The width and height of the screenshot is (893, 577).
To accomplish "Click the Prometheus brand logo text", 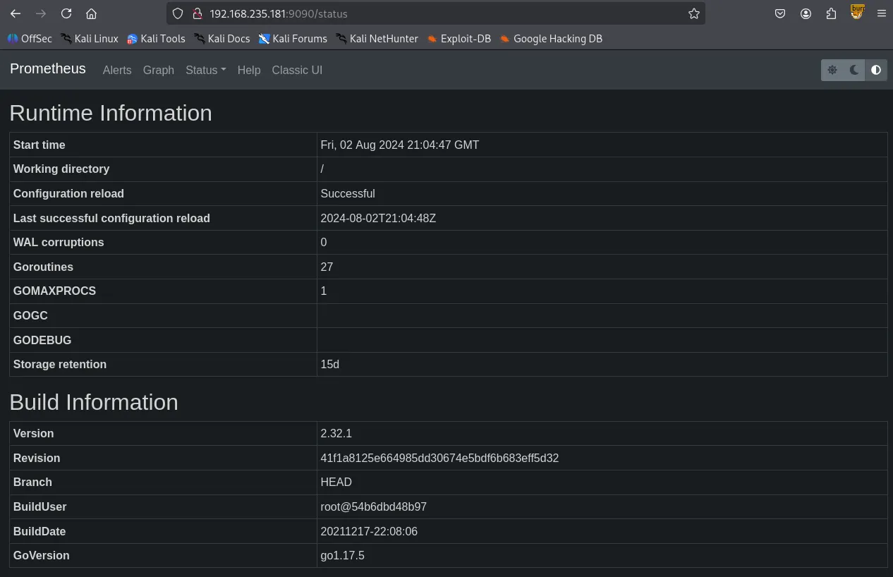I will [x=48, y=68].
